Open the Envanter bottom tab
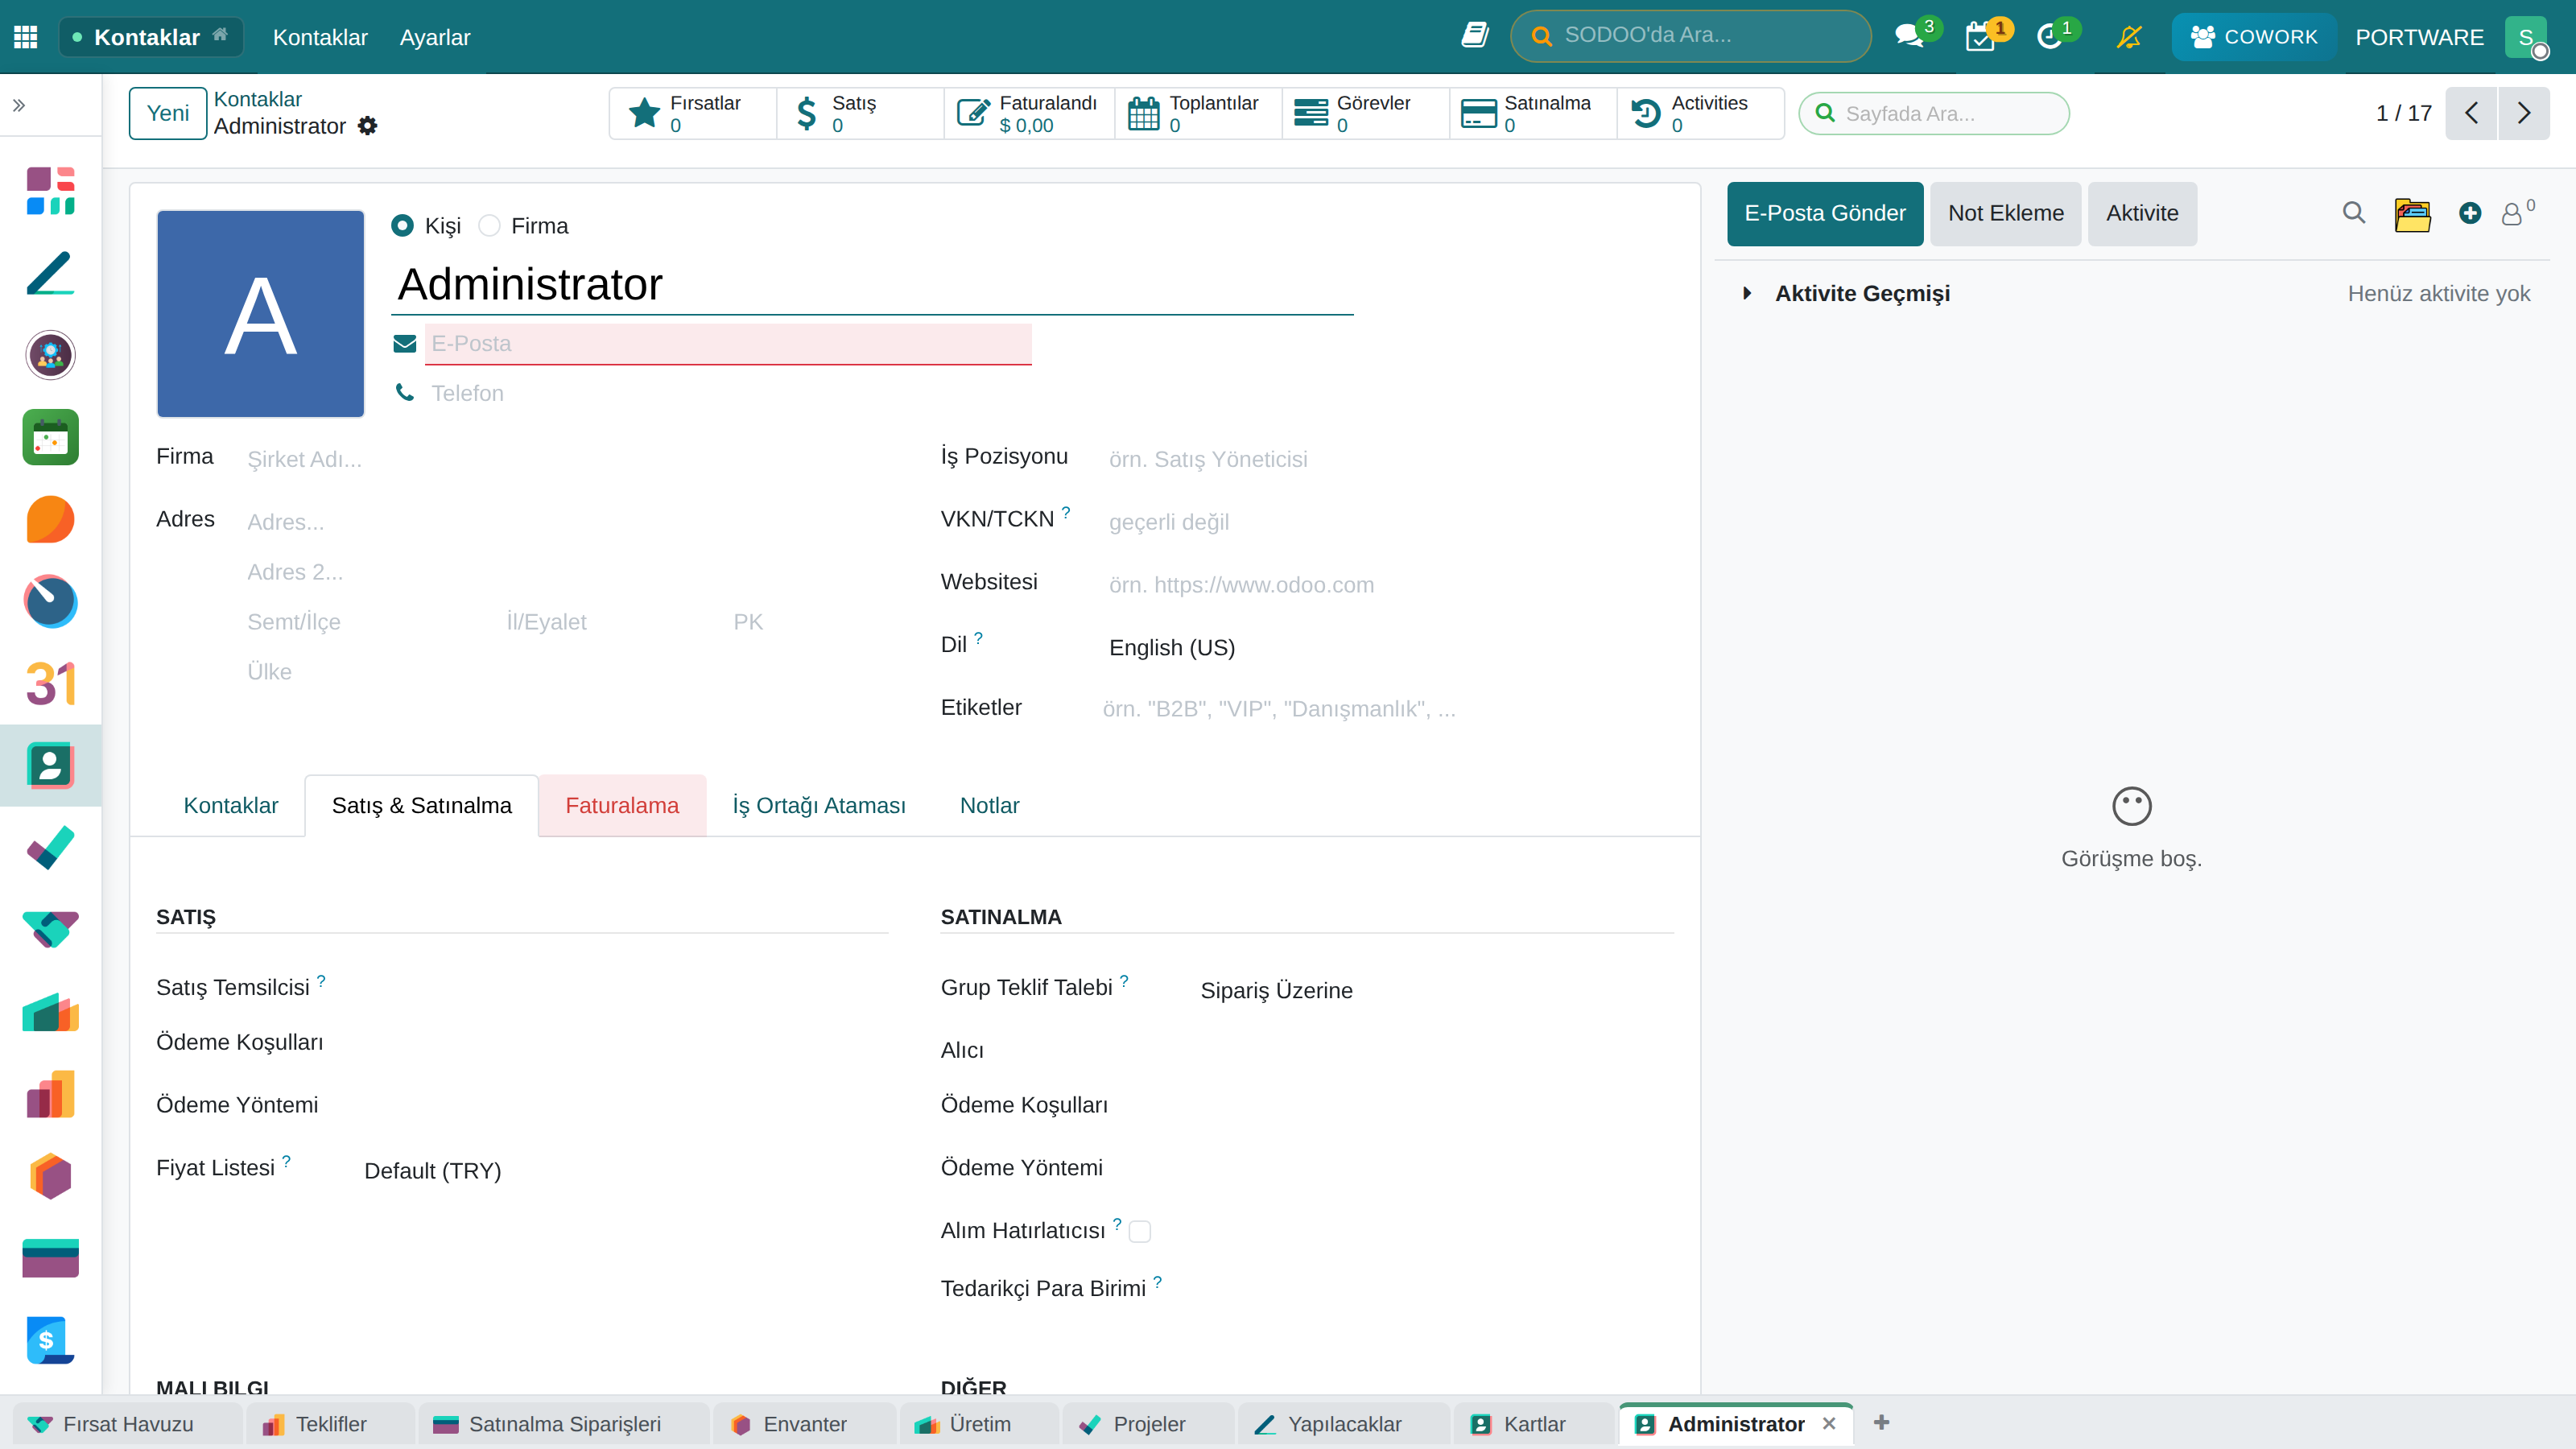2576x1449 pixels. tap(804, 1424)
